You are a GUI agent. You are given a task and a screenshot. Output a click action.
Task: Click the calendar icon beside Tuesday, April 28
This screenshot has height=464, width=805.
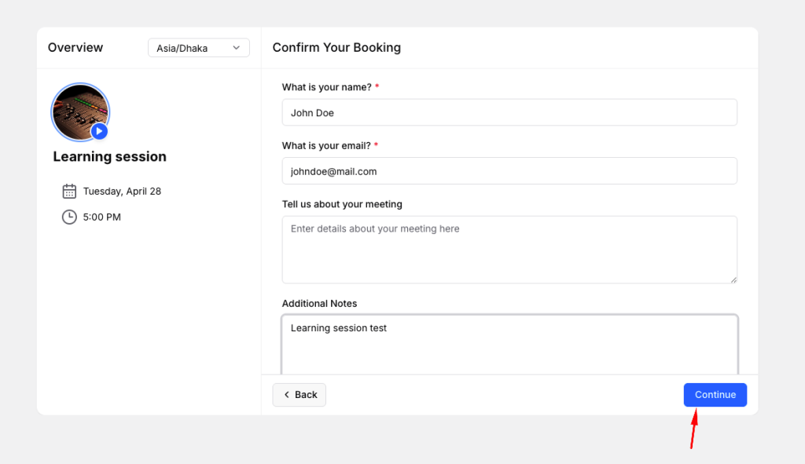coord(69,191)
